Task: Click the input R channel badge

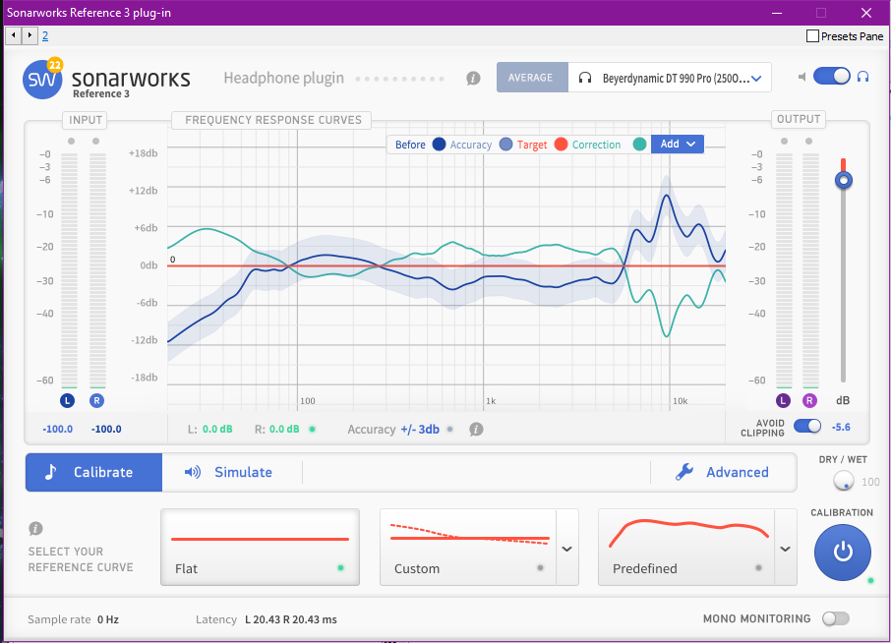Action: (96, 400)
